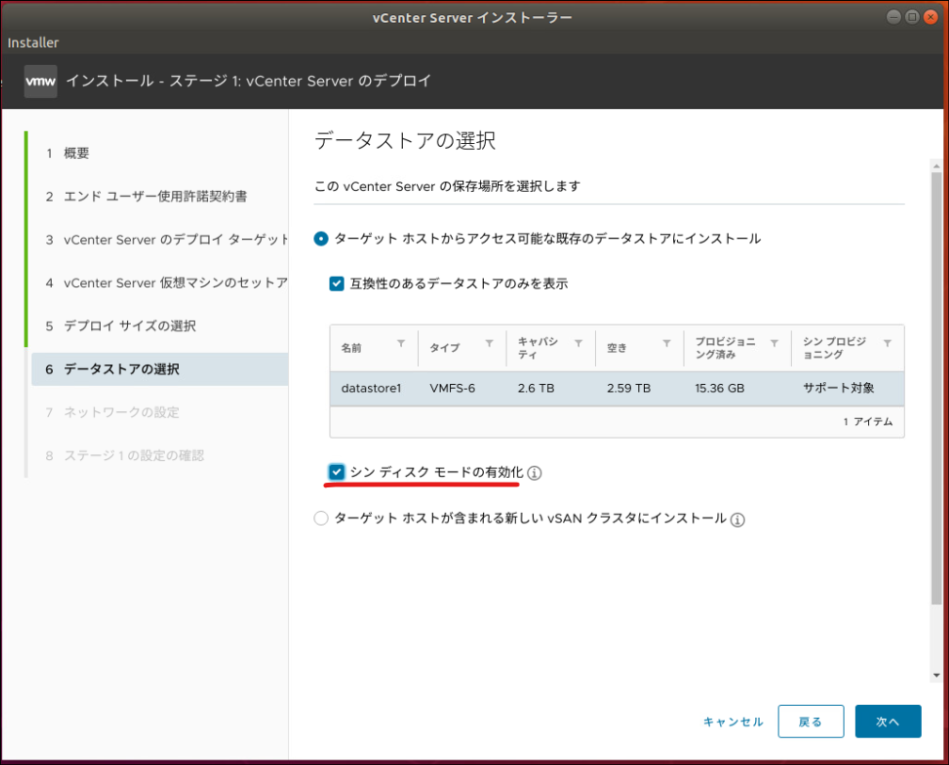Viewport: 949px width, 765px height.
Task: Click the 2.59 TB free cell
Action: tap(628, 389)
